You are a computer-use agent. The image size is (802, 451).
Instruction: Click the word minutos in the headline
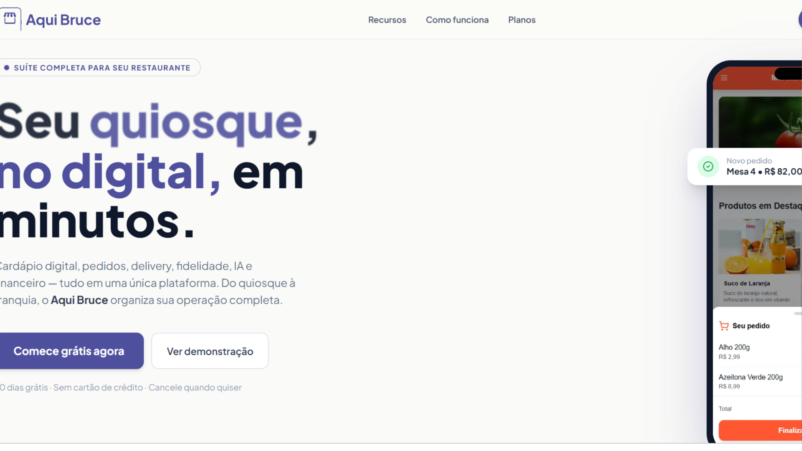pyautogui.click(x=89, y=221)
